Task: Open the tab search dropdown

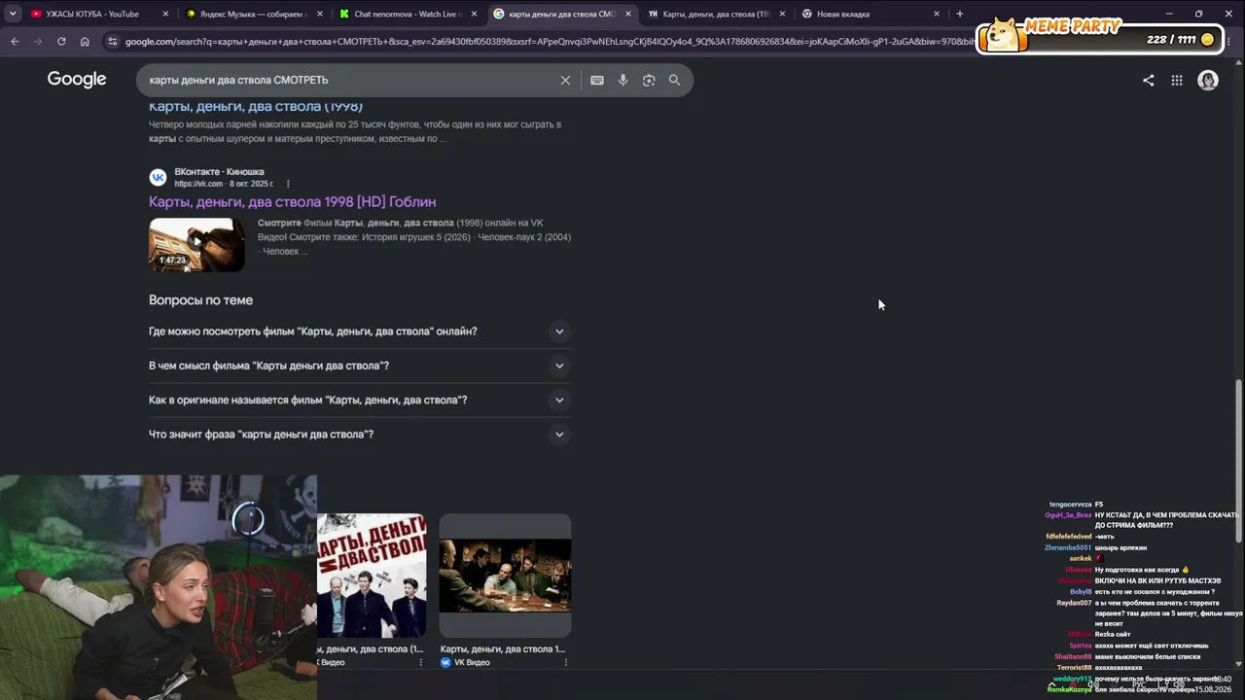Action: (13, 14)
